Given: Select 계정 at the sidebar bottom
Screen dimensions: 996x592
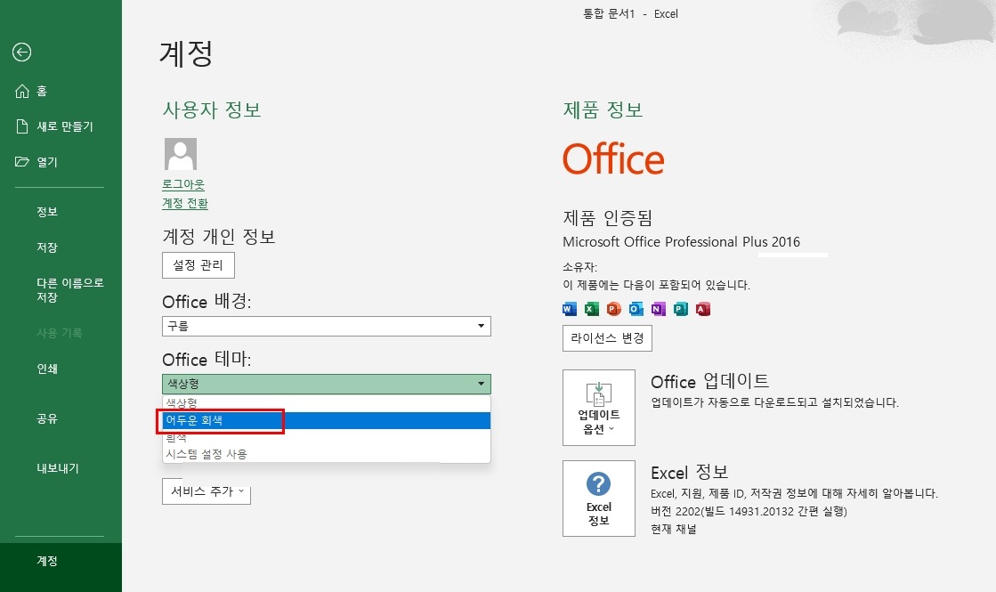Looking at the screenshot, I should pyautogui.click(x=61, y=561).
